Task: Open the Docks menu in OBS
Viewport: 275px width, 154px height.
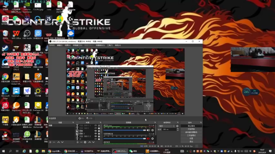Action: click(77, 45)
